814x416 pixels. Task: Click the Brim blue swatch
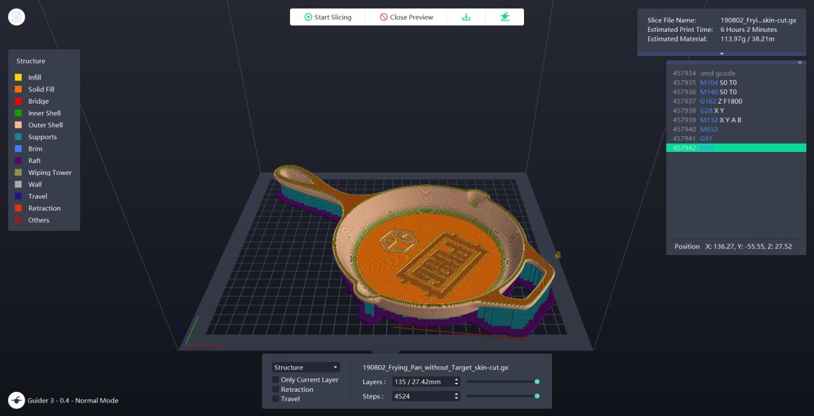pyautogui.click(x=18, y=149)
